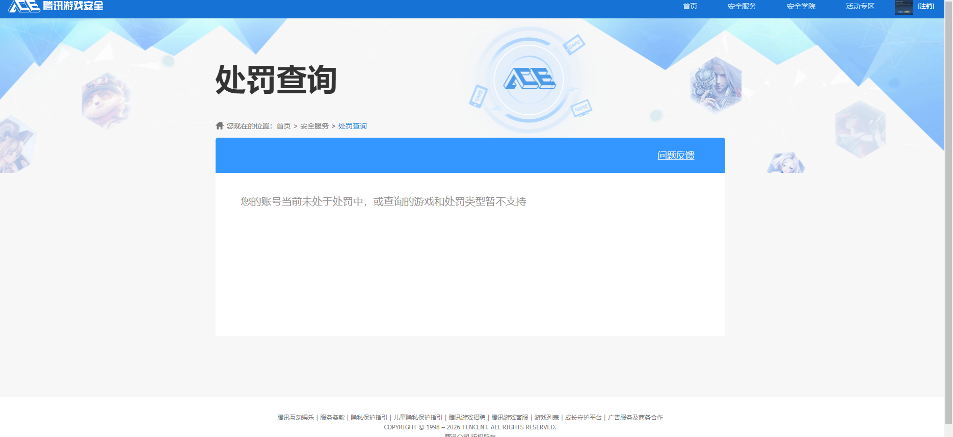Viewport: 953px width, 437px height.
Task: Open 游戏列表 footer link
Action: [x=546, y=417]
